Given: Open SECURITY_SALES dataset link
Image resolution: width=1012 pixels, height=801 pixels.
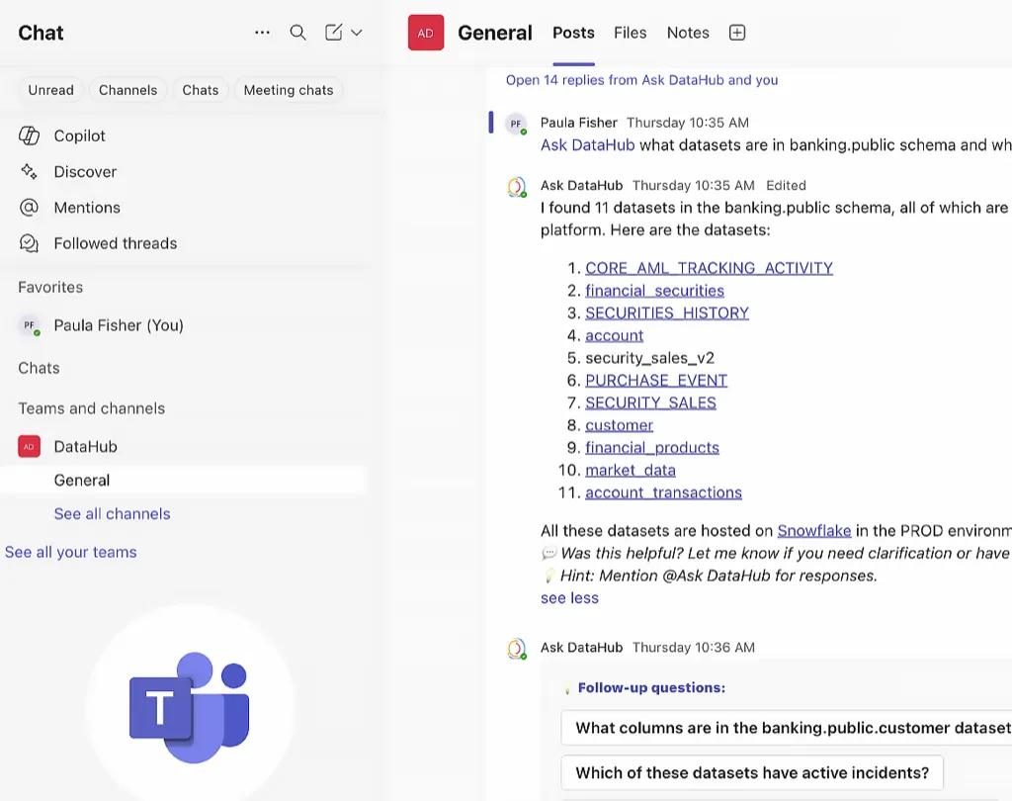Looking at the screenshot, I should pos(650,403).
